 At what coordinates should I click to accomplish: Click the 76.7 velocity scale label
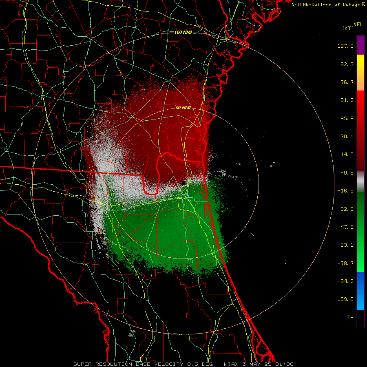coord(347,82)
